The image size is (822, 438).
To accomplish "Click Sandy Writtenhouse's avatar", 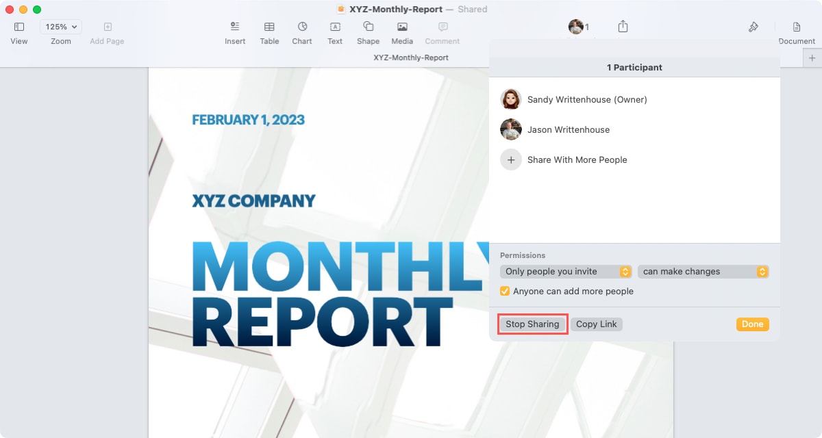I will click(x=511, y=99).
